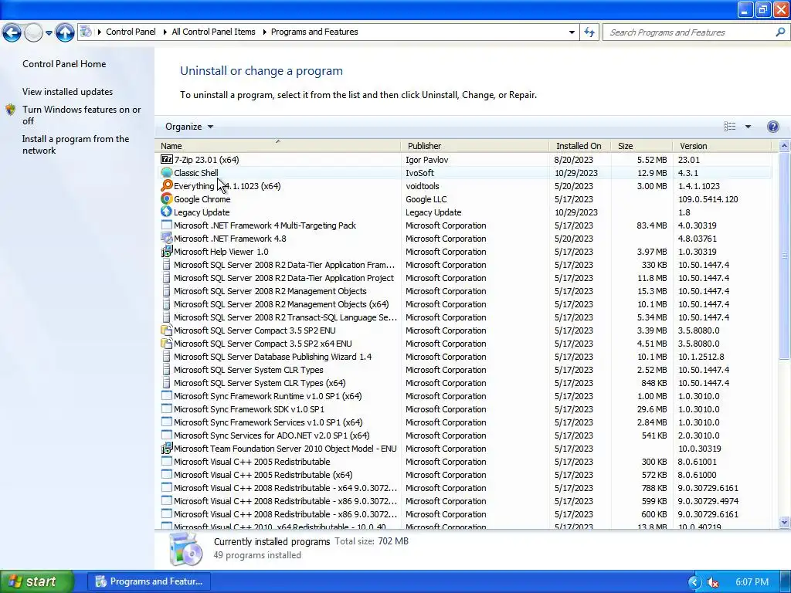791x593 pixels.
Task: Open the recent pages dropdown arrow
Action: pos(49,32)
